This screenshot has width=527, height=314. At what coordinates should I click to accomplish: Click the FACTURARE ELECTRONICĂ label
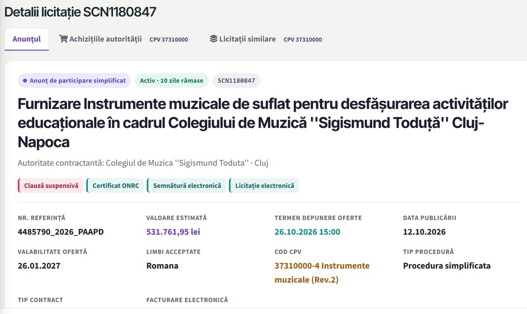187,300
